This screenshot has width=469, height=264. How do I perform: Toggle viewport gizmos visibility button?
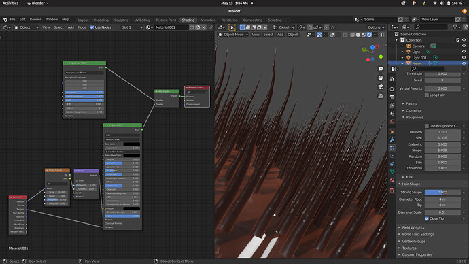pos(319,35)
